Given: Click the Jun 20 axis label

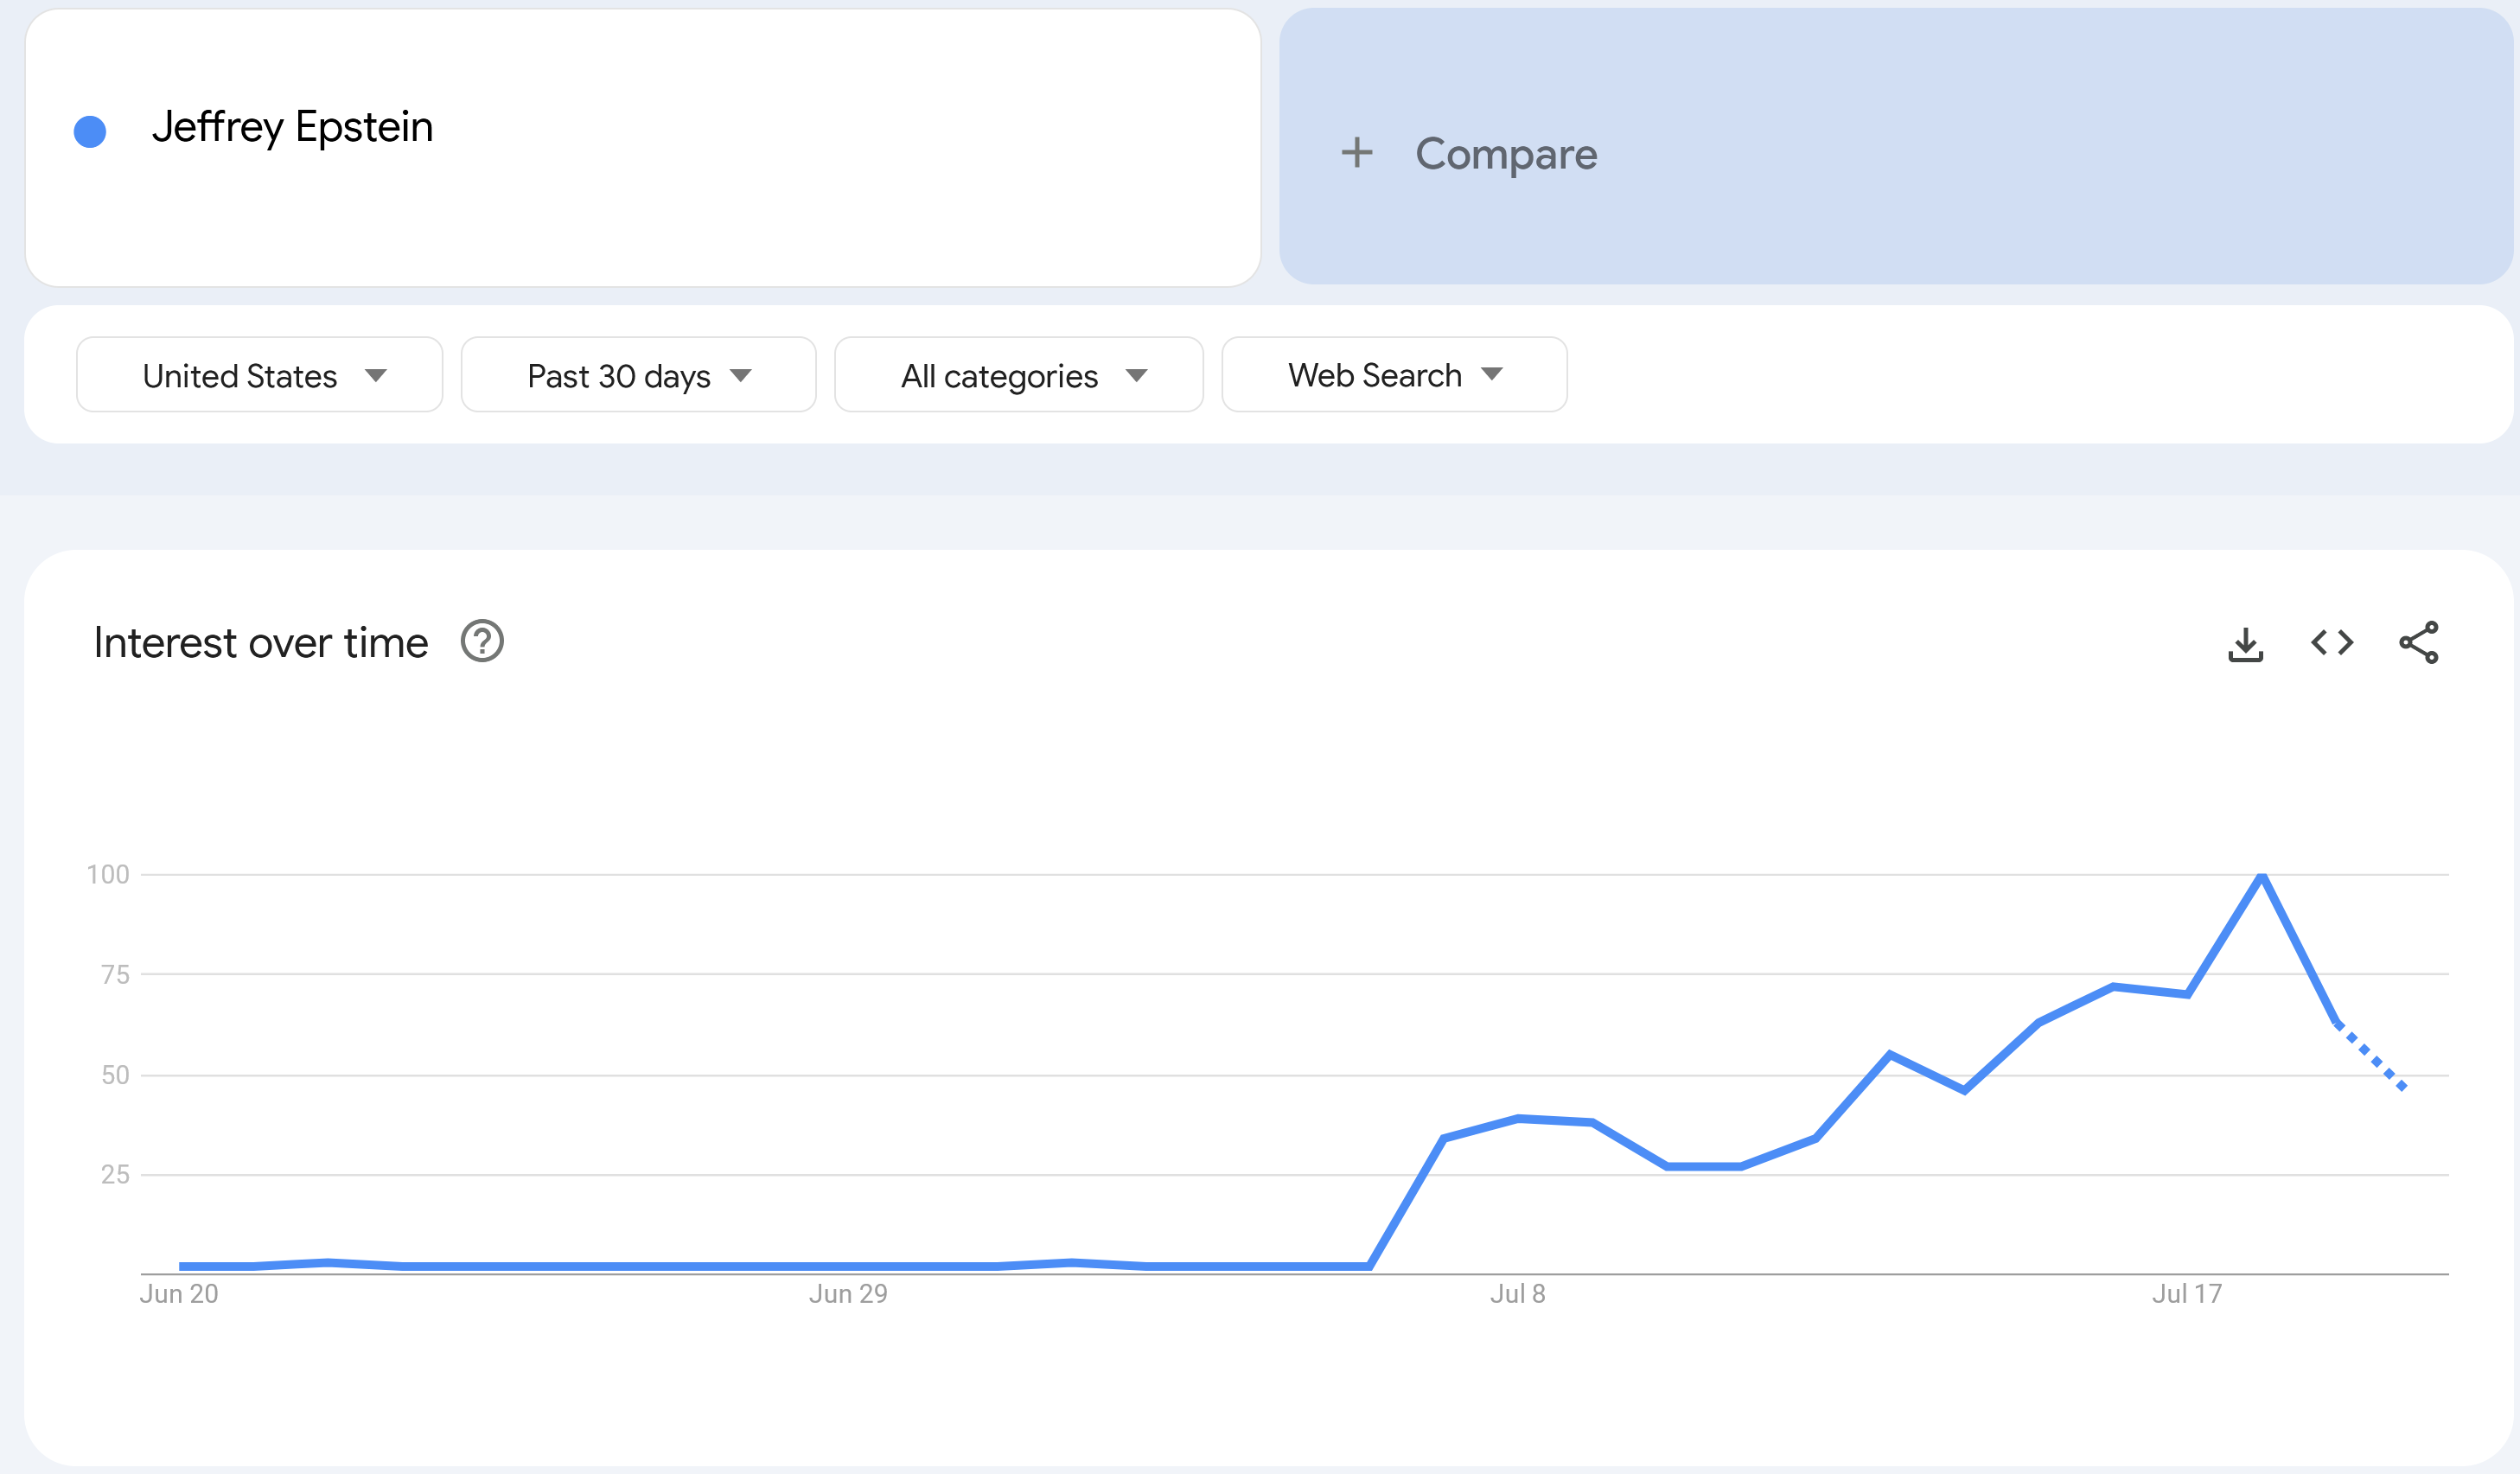Looking at the screenshot, I should [179, 1294].
